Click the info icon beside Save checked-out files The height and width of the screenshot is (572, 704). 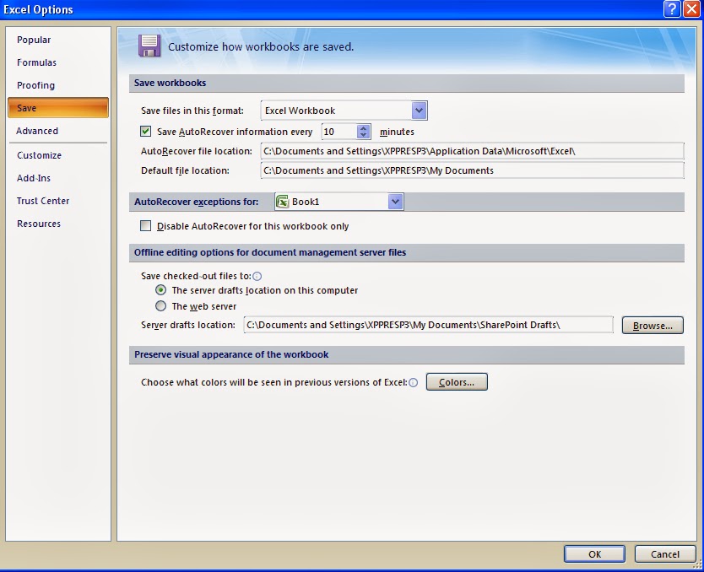click(x=257, y=277)
